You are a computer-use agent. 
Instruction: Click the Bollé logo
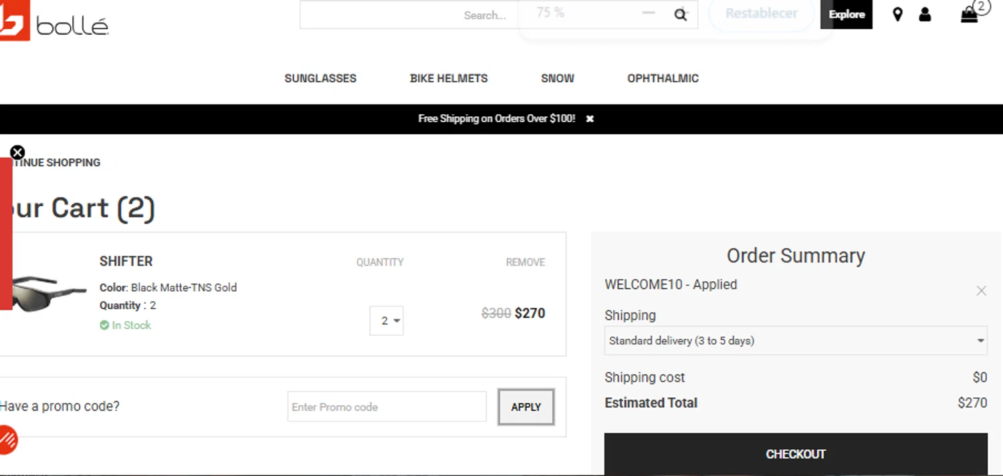pyautogui.click(x=54, y=21)
